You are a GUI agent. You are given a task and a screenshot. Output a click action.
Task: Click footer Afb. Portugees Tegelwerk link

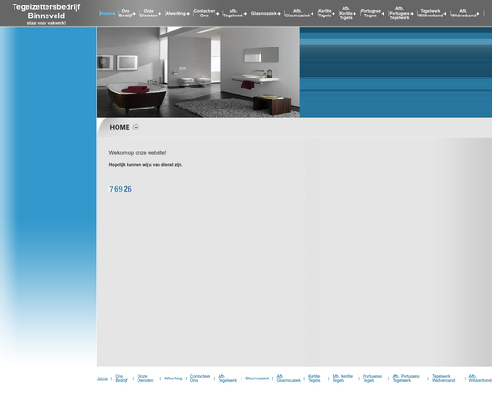(x=405, y=378)
